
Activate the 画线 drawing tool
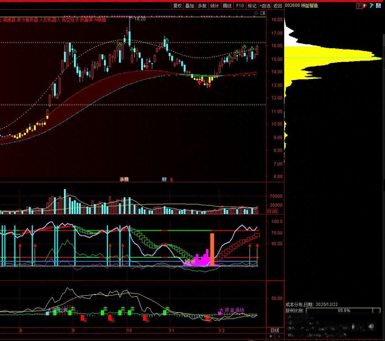point(227,6)
